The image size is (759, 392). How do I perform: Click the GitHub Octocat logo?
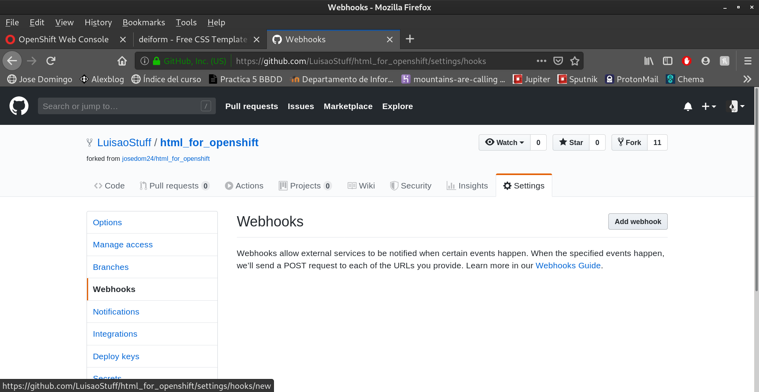click(19, 106)
